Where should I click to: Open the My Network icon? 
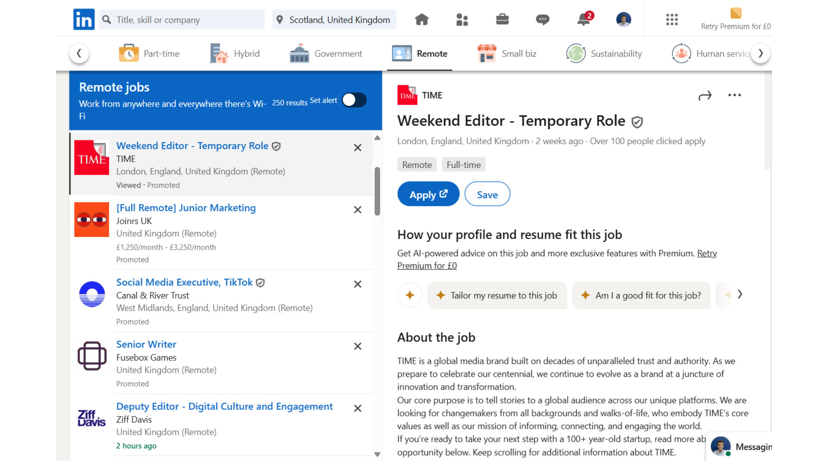tap(462, 19)
